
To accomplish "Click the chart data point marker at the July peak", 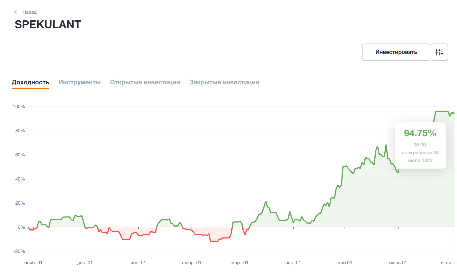I will pyautogui.click(x=453, y=113).
